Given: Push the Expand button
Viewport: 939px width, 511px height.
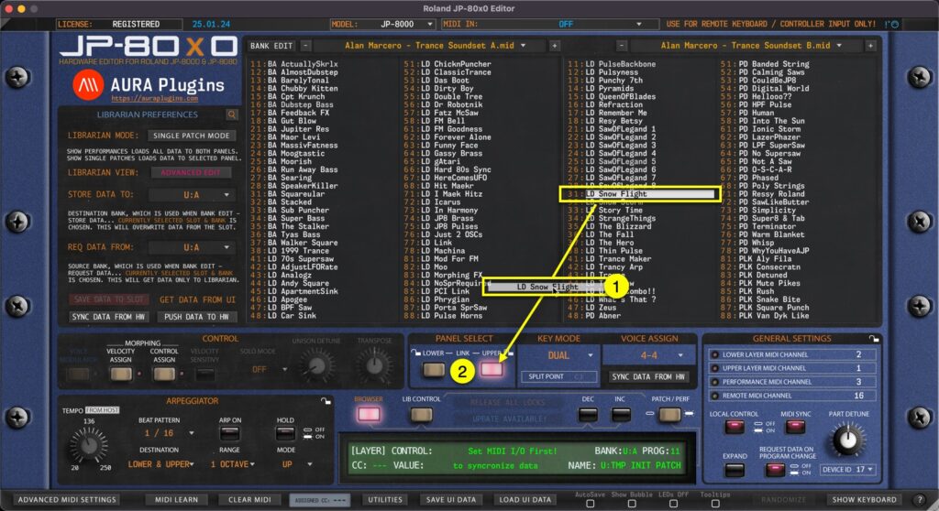Looking at the screenshot, I should click(x=735, y=470).
